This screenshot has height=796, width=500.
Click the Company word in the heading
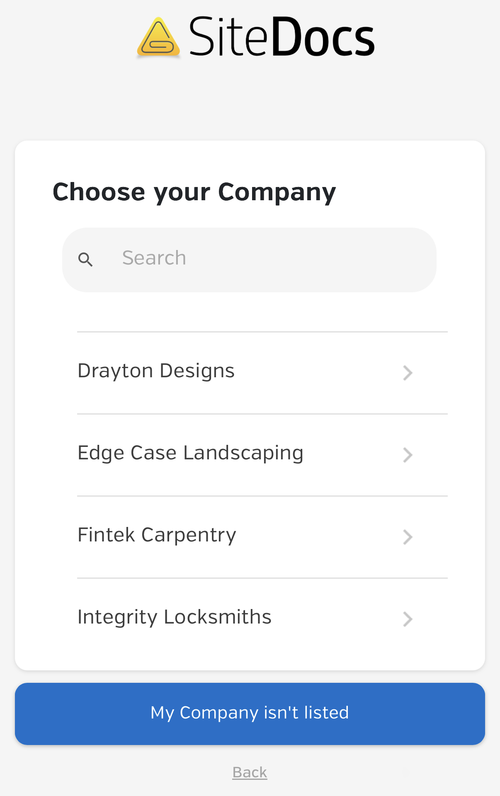(x=277, y=192)
